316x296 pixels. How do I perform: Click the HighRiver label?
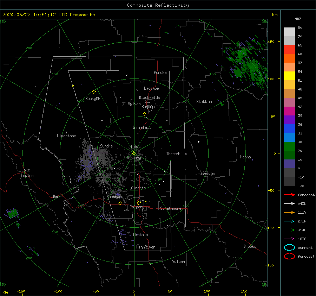click(146, 247)
